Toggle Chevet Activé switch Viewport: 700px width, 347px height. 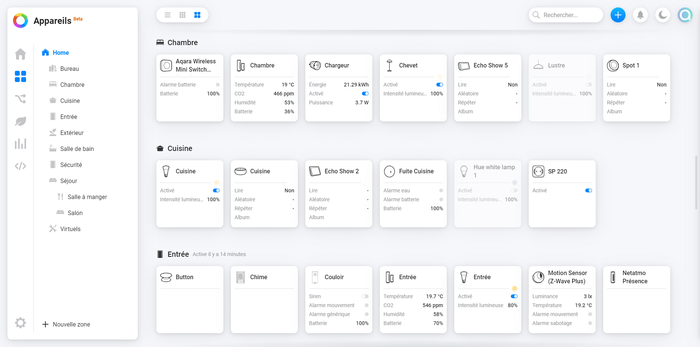click(x=440, y=85)
